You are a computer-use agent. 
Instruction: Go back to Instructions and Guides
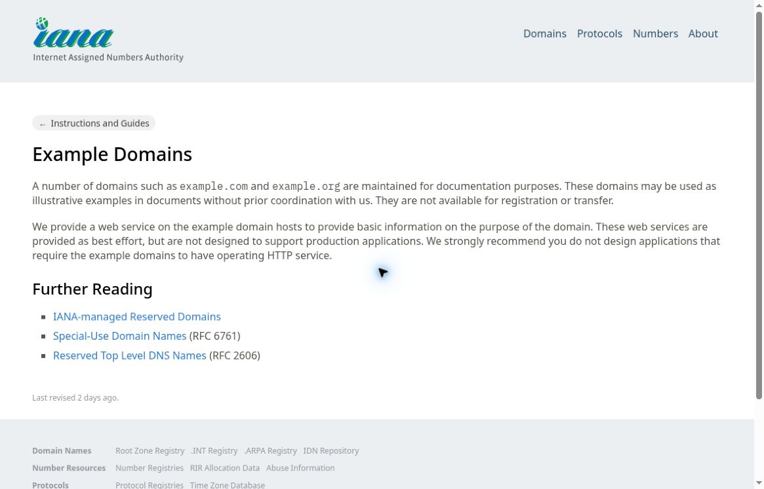click(94, 123)
